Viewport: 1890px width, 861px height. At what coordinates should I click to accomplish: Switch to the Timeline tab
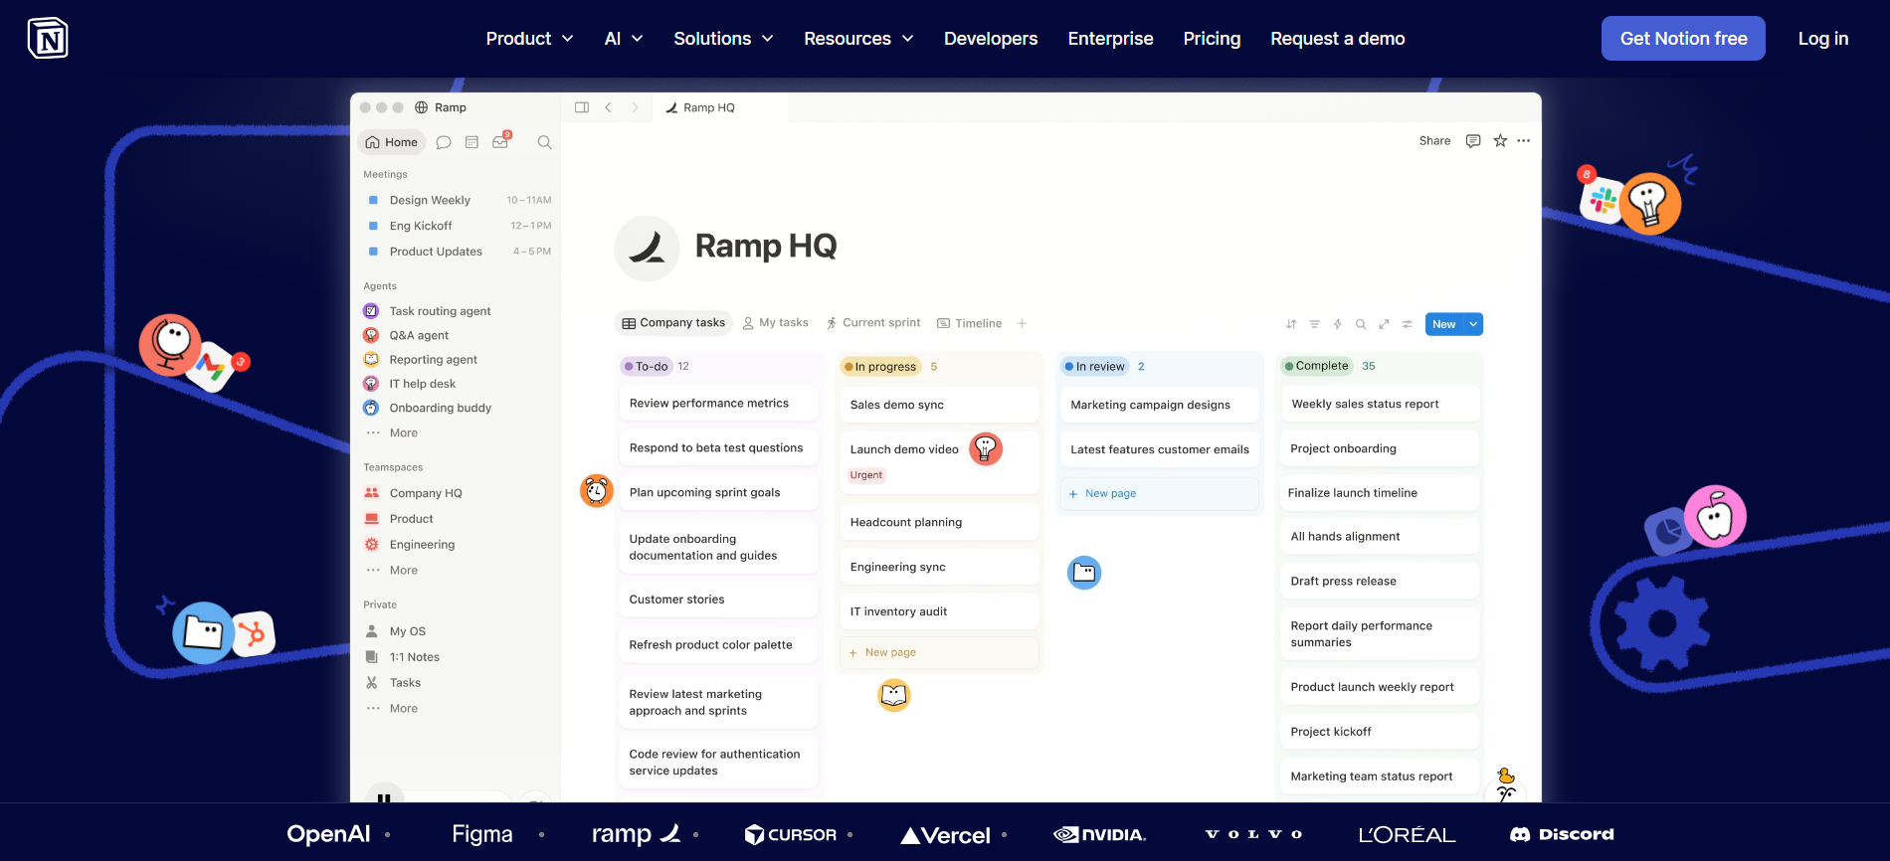(970, 323)
